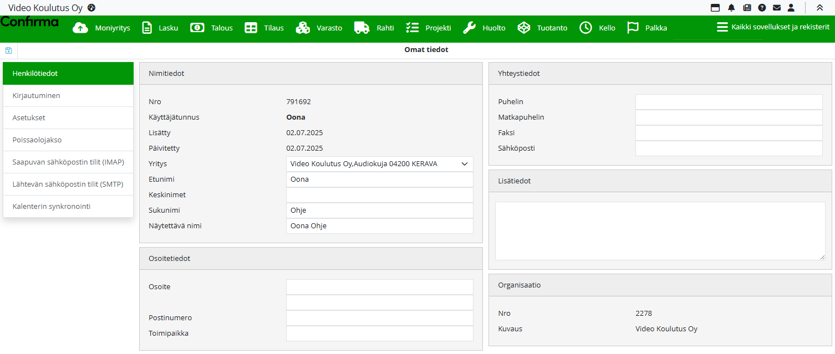This screenshot has height=354, width=835.
Task: Click the Lisätiedot text area
Action: (660, 230)
